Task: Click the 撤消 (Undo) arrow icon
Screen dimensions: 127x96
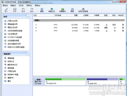Action: [x=23, y=10]
